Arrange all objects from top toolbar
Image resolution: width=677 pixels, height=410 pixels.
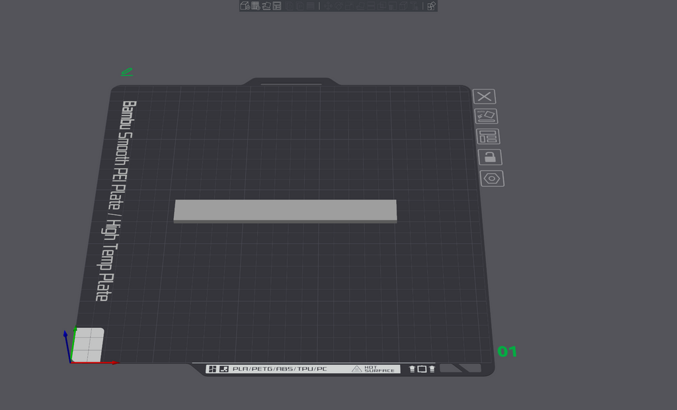(x=277, y=5)
